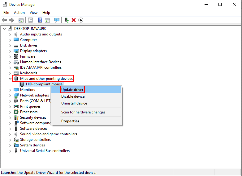Click the Network adapters icon

pos(16,95)
